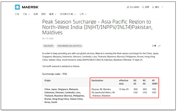Viewport: 177px width, 111px height.
Task: Click the Pipavav, IN, Mundra destination cell
Action: [x=103, y=92]
